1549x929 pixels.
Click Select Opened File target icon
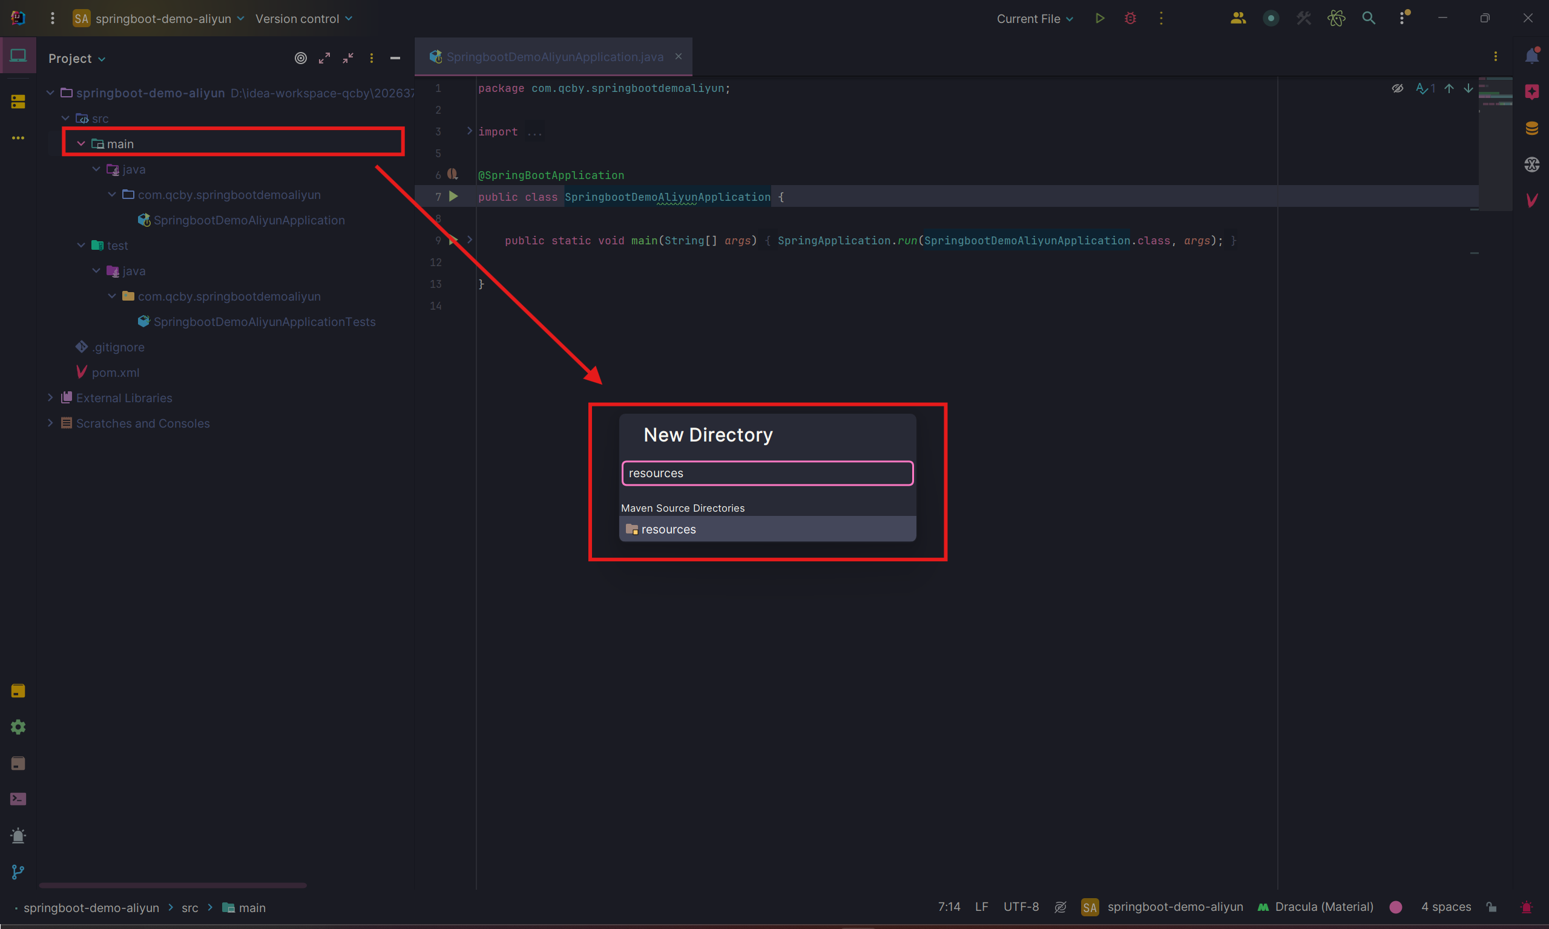[x=301, y=58]
